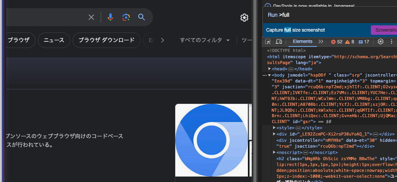Select the DOCTYPE html line
This screenshot has width=397, height=182.
[x=286, y=50]
